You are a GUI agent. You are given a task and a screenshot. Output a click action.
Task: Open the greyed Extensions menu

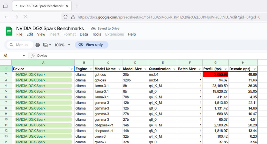[114, 35]
